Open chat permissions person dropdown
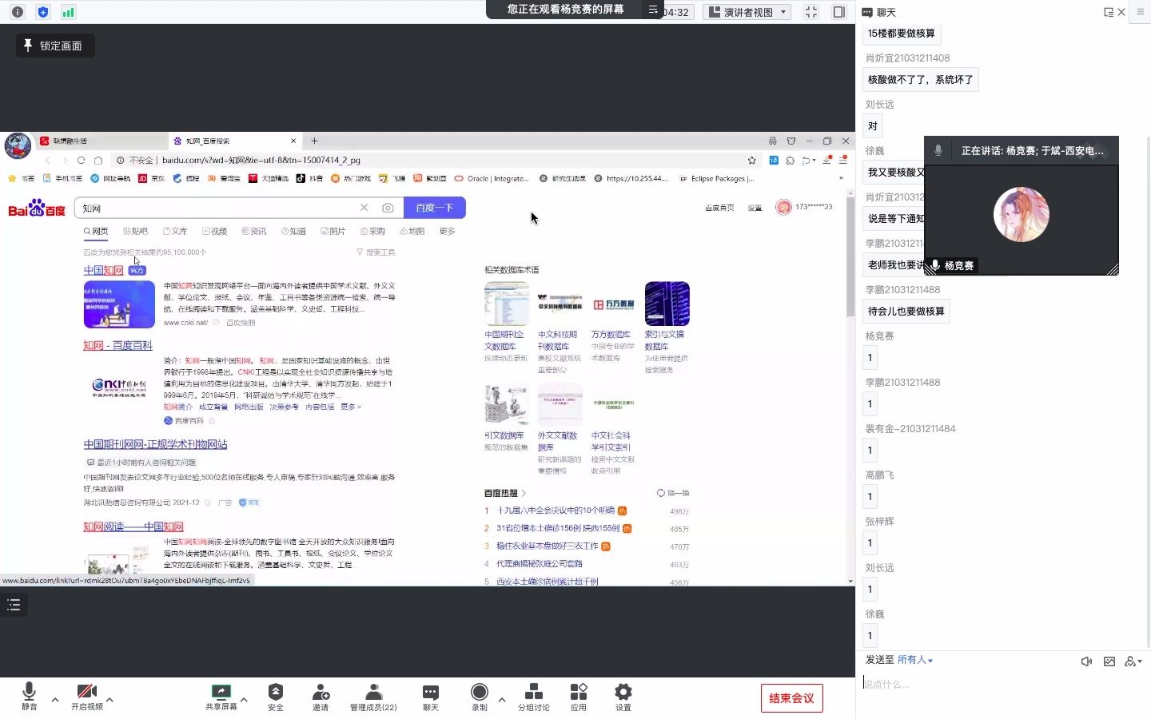The image size is (1151, 719). tap(1133, 661)
